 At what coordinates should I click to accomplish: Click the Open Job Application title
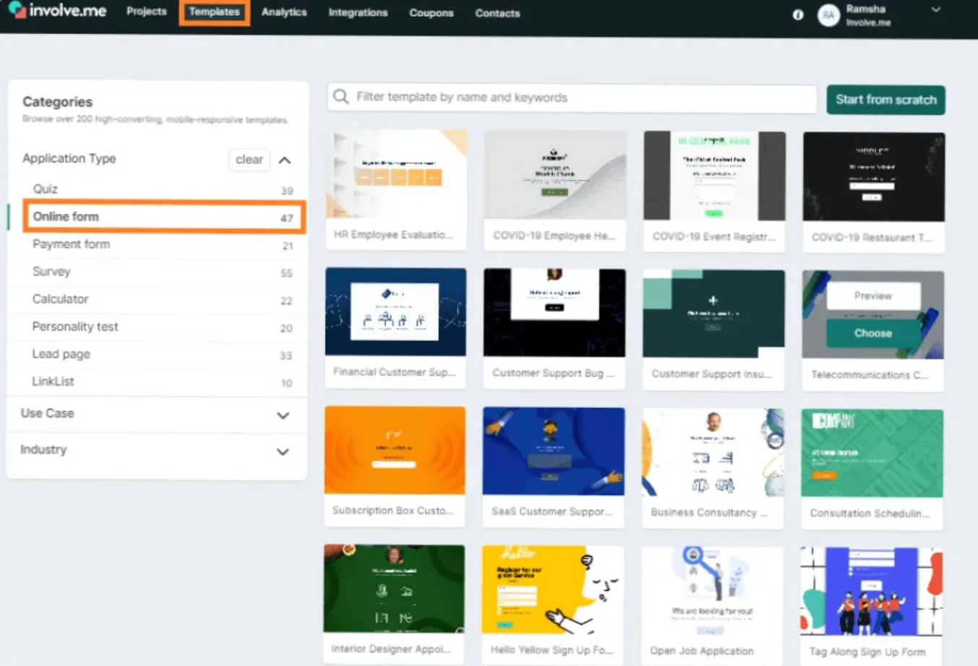click(702, 651)
